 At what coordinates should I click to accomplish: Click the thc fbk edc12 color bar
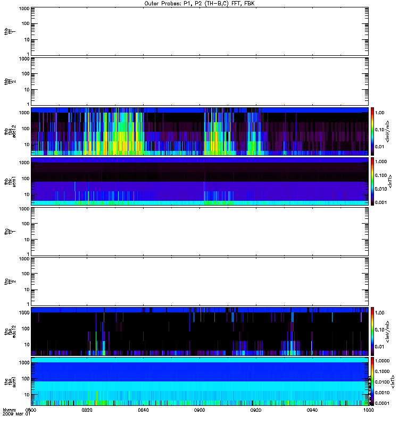tap(372, 331)
